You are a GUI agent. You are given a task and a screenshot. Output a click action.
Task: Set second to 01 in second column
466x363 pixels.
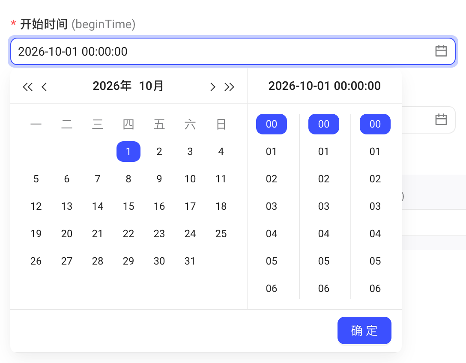coord(375,152)
